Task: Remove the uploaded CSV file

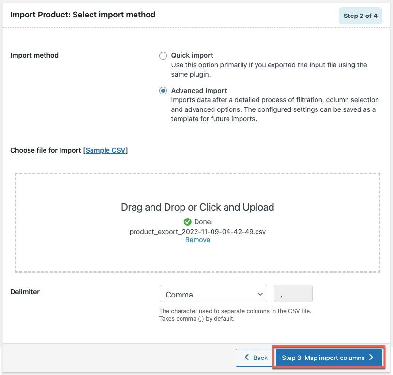Action: point(197,240)
